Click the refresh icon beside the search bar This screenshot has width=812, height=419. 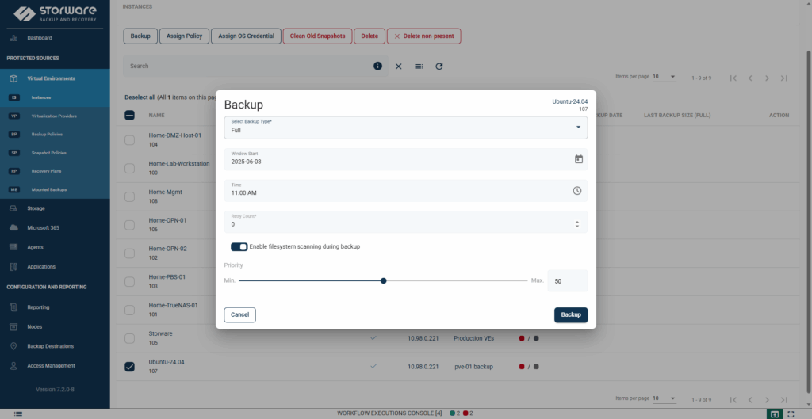click(x=439, y=67)
